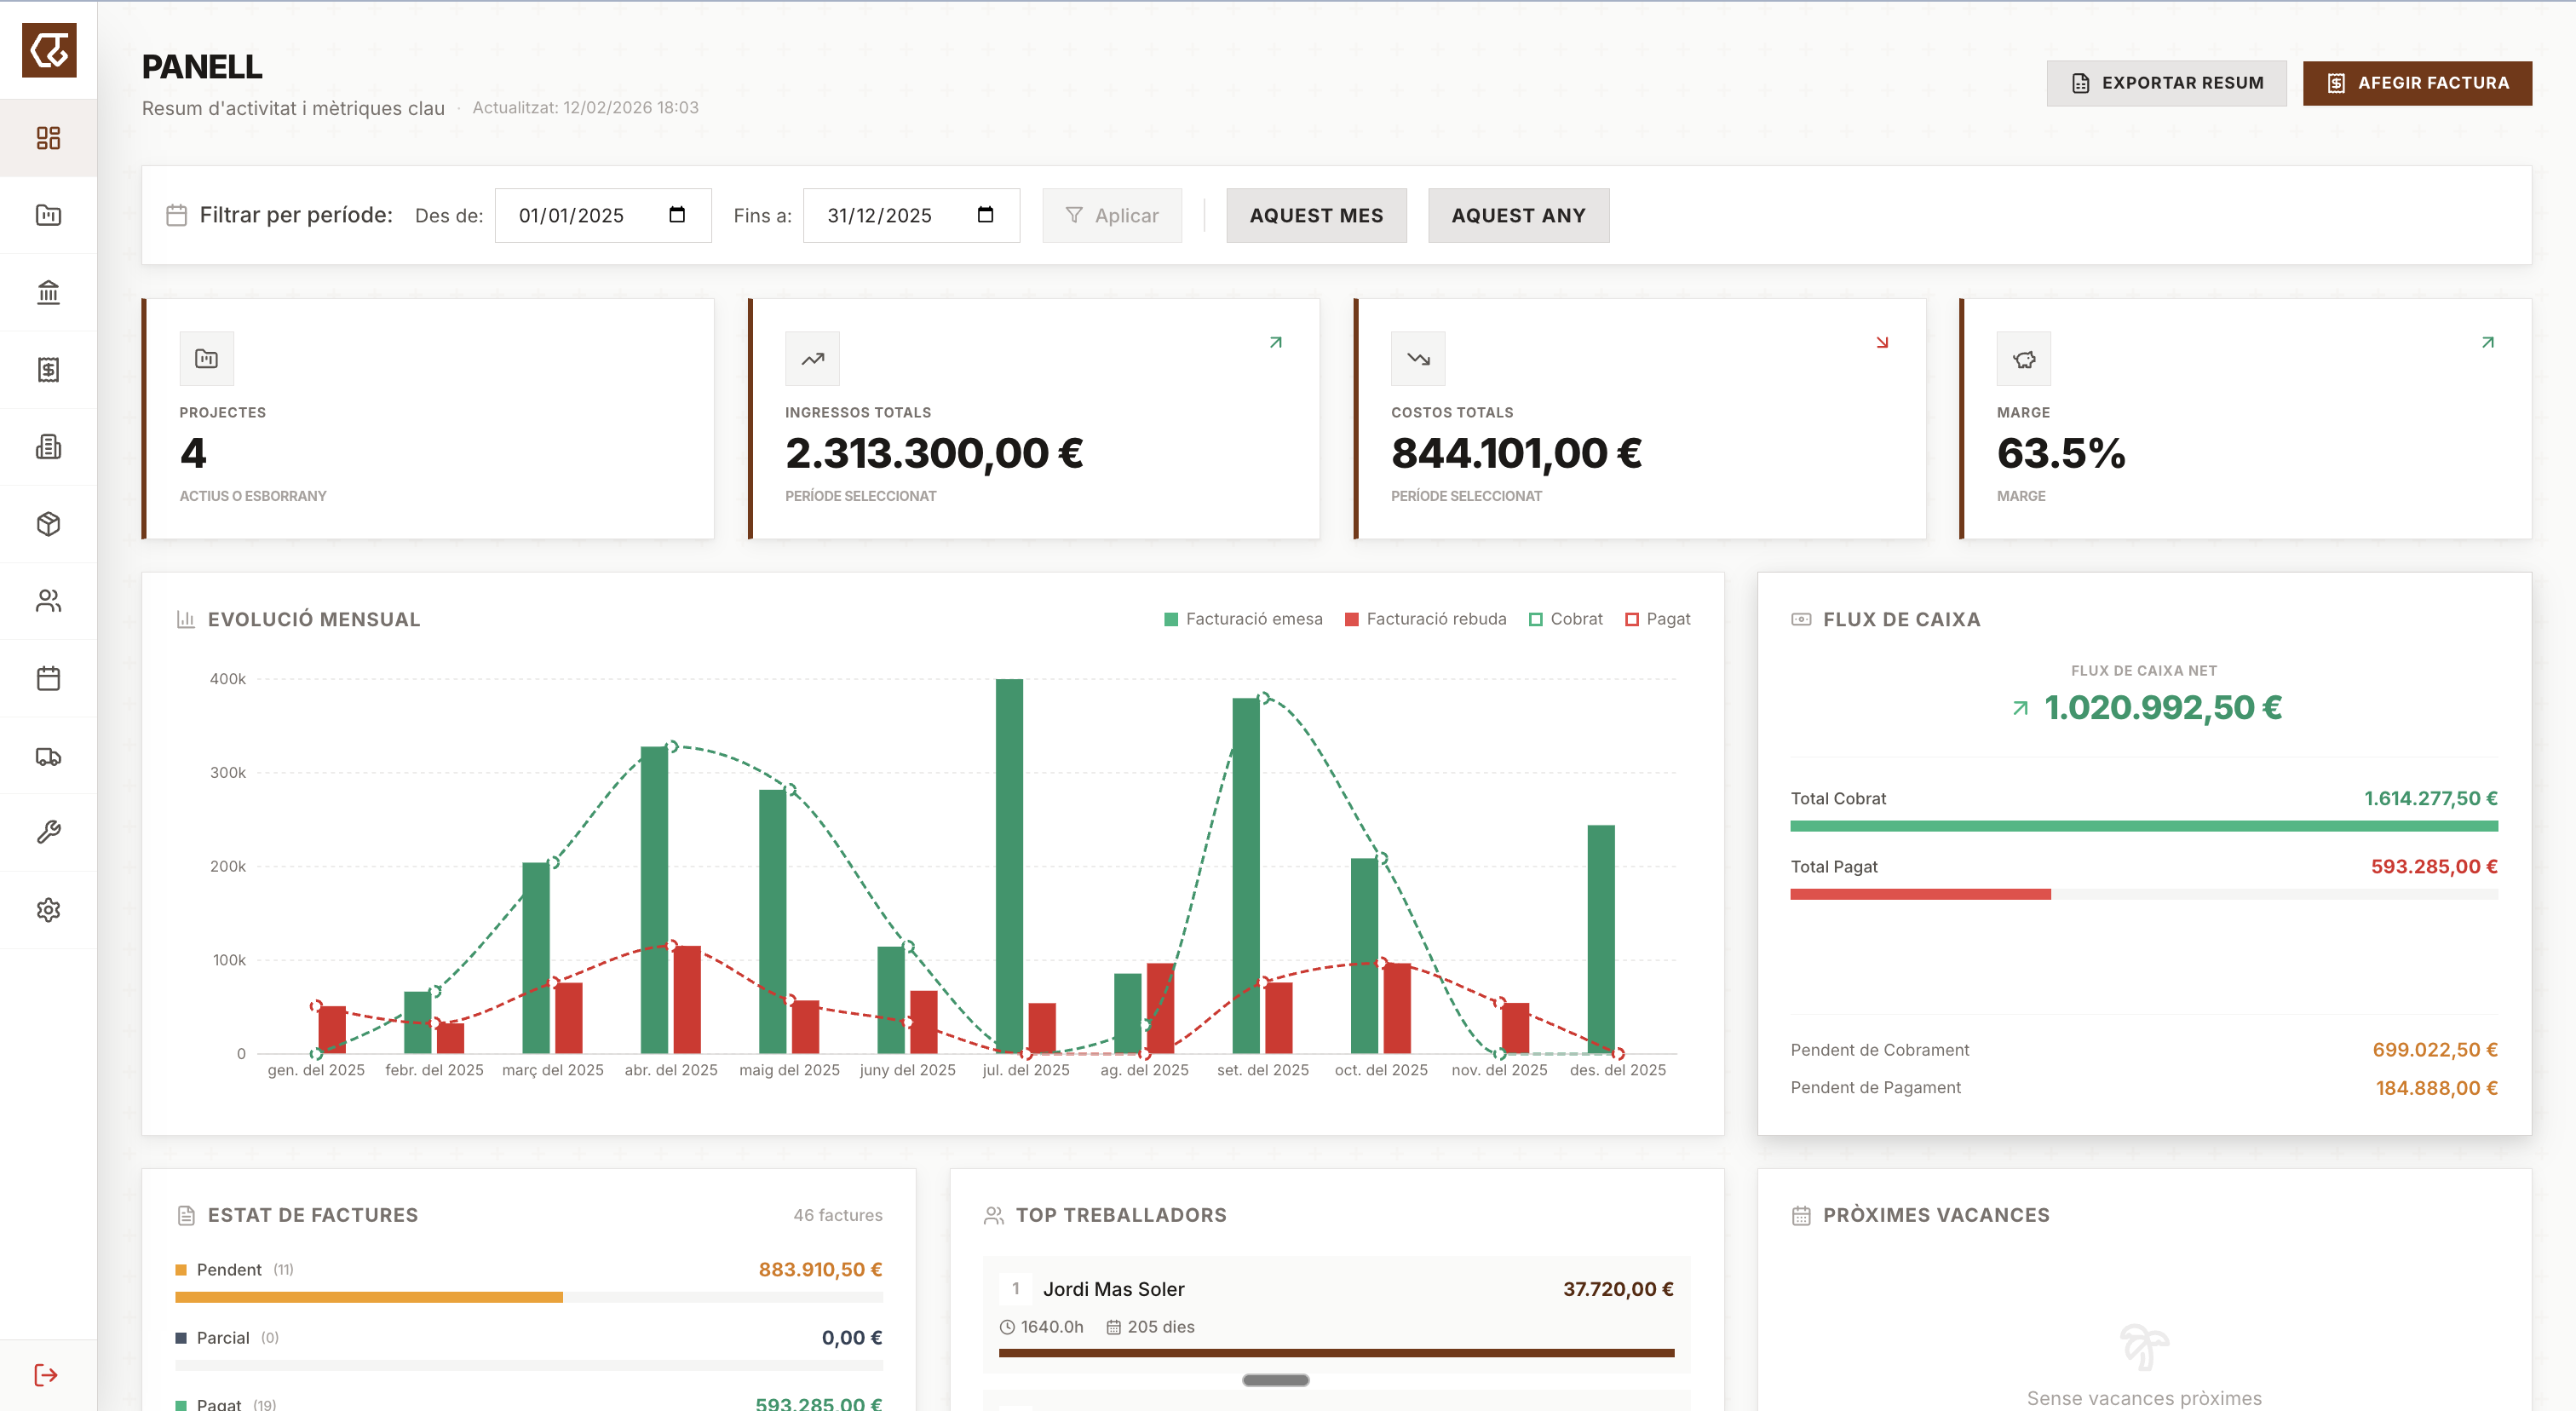Image resolution: width=2576 pixels, height=1411 pixels.
Task: Click the Pendent de Cobrament amount 699.022,50 €
Action: (x=2435, y=1050)
